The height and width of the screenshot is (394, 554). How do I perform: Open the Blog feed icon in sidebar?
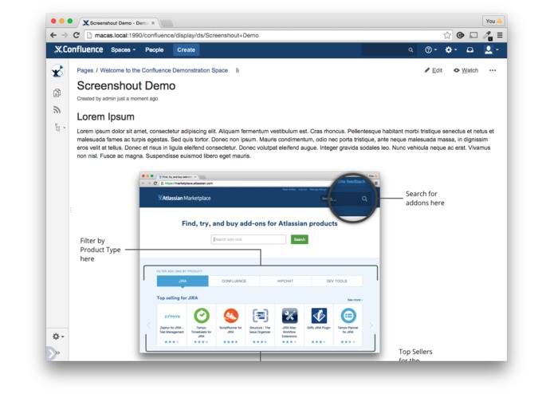pyautogui.click(x=57, y=110)
